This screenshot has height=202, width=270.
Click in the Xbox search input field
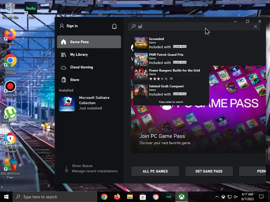pos(194,27)
